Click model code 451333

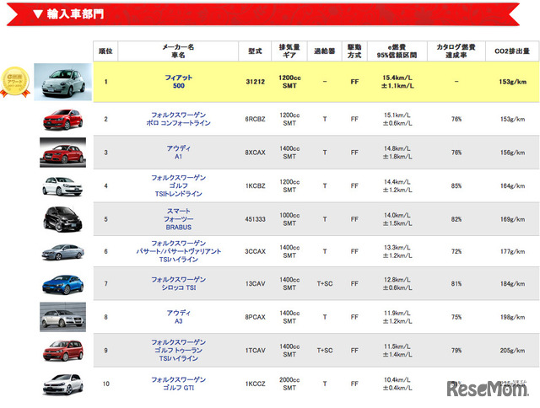coord(255,219)
